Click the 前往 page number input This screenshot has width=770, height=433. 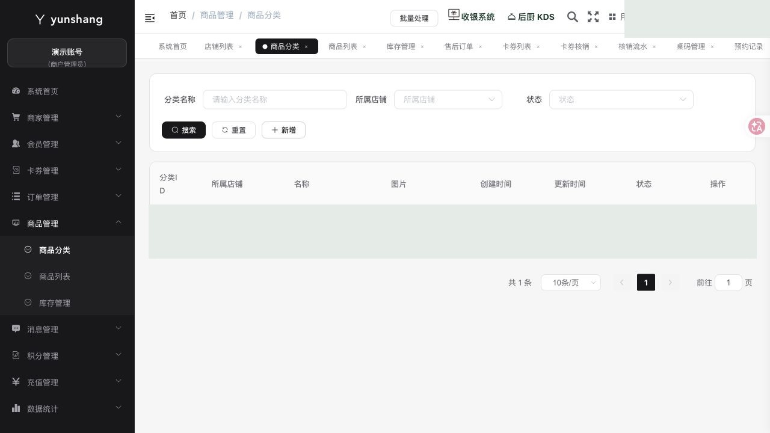728,282
